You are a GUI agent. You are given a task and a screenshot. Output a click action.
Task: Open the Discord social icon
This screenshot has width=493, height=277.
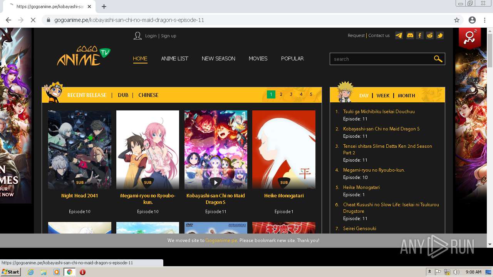tap(410, 35)
